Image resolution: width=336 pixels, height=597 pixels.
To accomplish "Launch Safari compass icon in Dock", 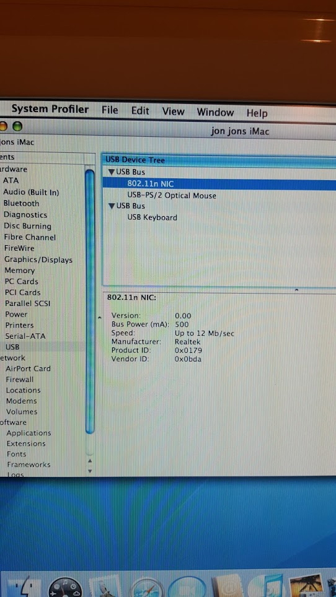I will [147, 588].
